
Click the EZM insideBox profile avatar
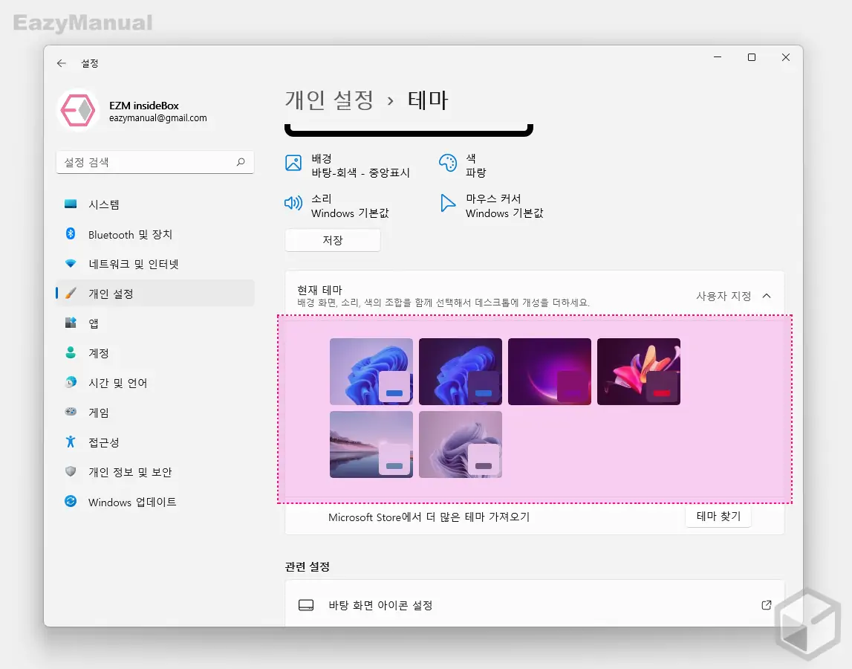pyautogui.click(x=78, y=111)
